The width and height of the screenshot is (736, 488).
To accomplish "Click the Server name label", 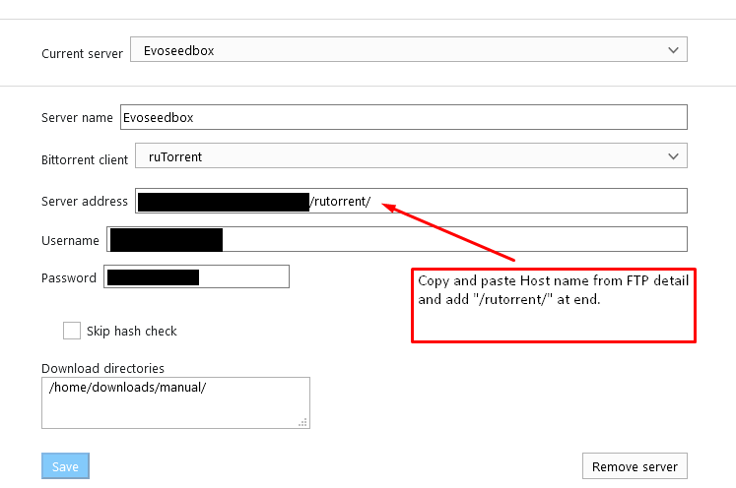I will point(77,117).
